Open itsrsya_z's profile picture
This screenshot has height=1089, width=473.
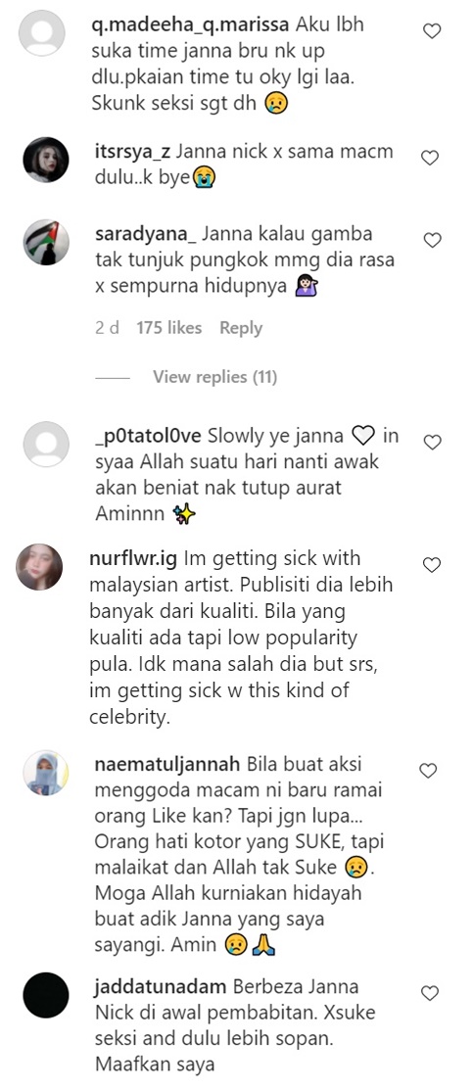46,160
